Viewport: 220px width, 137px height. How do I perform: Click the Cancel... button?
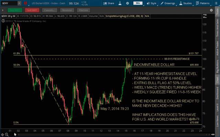coord(49,10)
